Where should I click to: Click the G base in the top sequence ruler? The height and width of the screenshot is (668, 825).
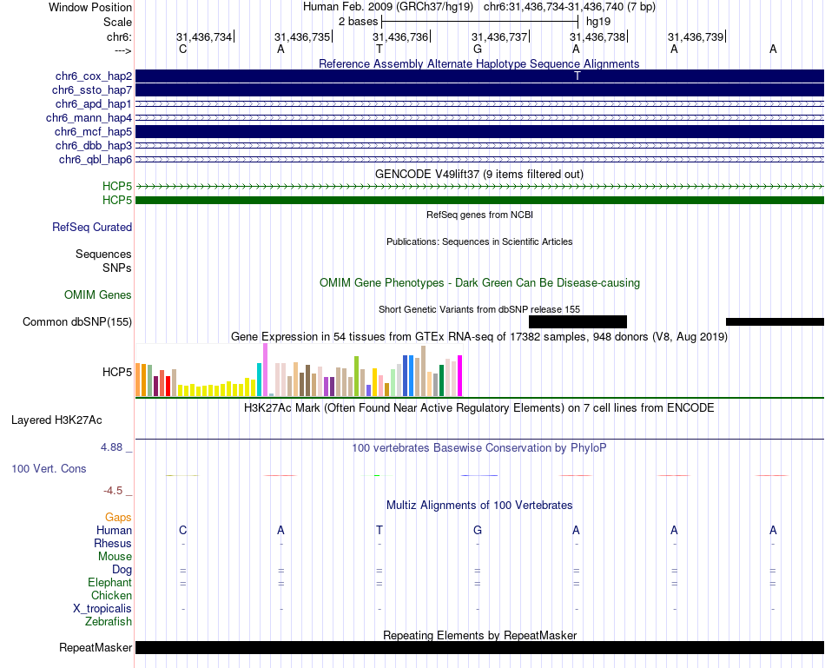[x=478, y=49]
